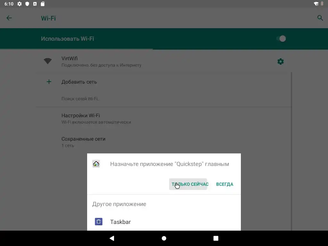Click ВСЕГДА button

click(x=225, y=184)
